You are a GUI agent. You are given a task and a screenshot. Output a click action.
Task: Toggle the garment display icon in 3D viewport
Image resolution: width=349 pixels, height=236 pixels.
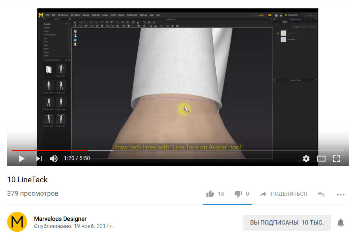click(x=75, y=32)
